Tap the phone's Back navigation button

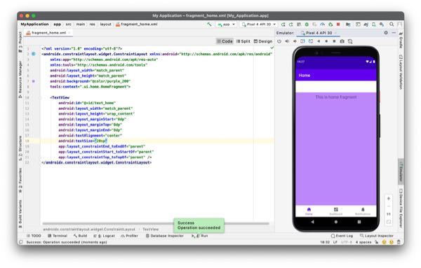pos(312,222)
